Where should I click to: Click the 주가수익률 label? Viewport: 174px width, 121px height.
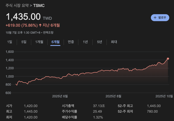(x=70, y=112)
